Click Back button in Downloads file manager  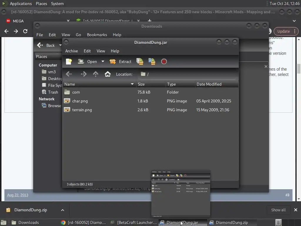46,45
